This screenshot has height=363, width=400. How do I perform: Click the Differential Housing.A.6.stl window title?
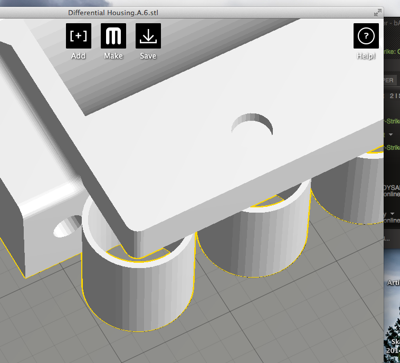coord(113,12)
